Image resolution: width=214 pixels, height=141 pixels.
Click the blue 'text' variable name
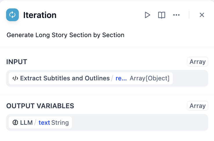(44, 122)
